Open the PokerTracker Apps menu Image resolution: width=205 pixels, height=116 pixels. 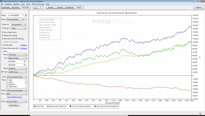click(x=38, y=4)
